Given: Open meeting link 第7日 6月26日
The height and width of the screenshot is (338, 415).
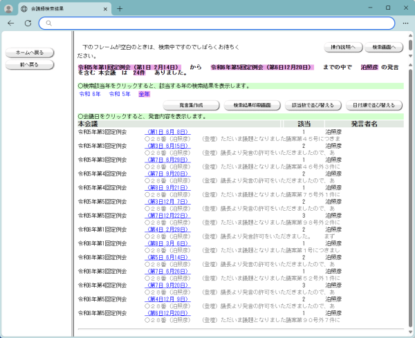Looking at the screenshot, I should tap(167, 272).
